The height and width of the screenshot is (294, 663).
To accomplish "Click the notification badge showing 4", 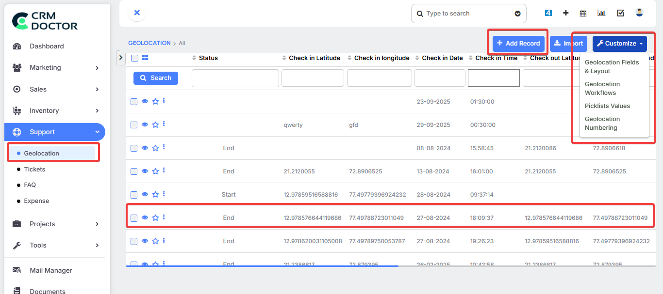I will coord(548,13).
